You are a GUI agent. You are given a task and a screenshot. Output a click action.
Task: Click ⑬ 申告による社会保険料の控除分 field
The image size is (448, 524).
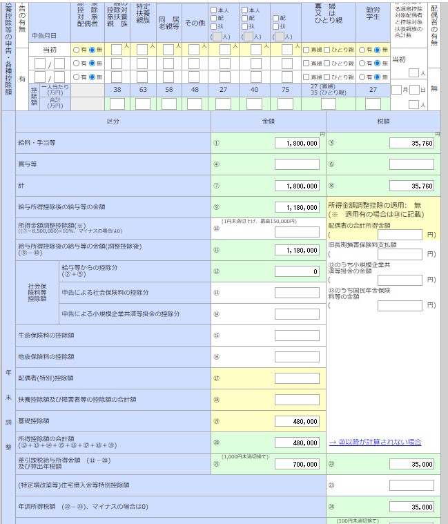click(x=297, y=293)
